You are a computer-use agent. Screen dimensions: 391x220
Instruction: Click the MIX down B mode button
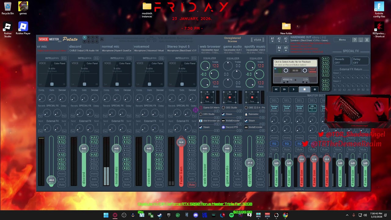pyautogui.click(x=312, y=108)
